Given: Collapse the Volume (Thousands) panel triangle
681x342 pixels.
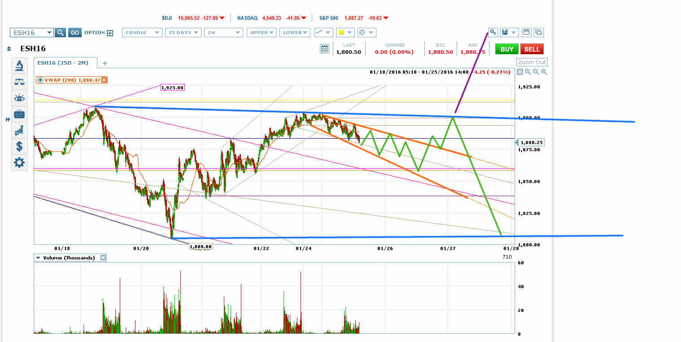Looking at the screenshot, I should pyautogui.click(x=38, y=258).
